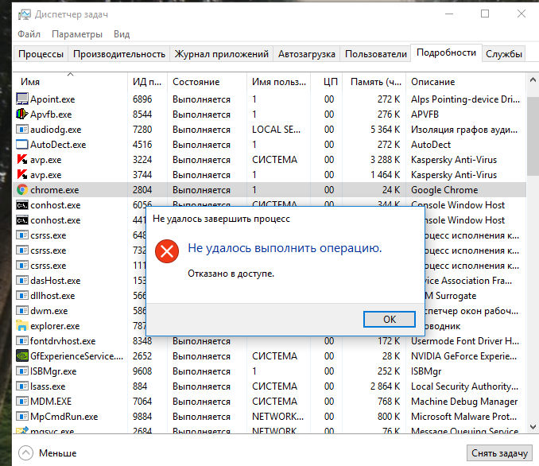Click console icon of conhost.exe PID 6056
Image resolution: width=539 pixels, height=466 pixels.
point(22,205)
